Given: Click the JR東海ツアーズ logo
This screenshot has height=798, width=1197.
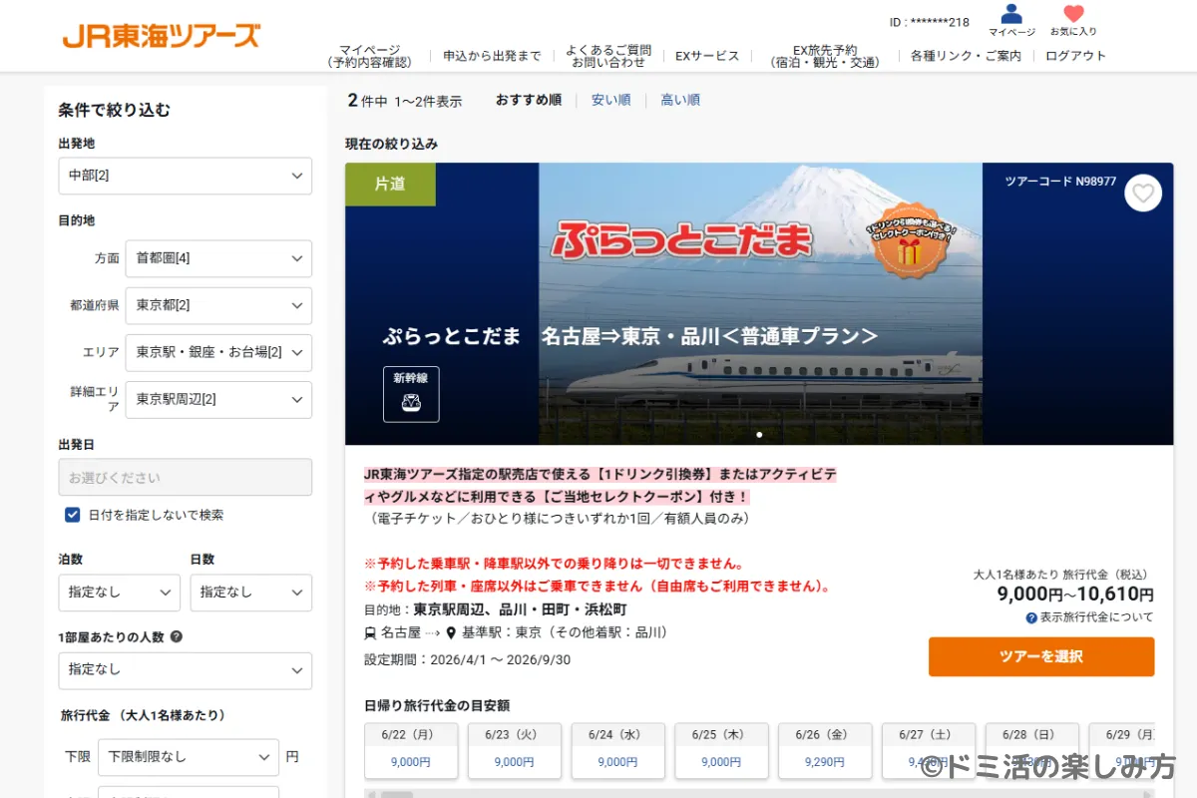Looking at the screenshot, I should click(161, 36).
